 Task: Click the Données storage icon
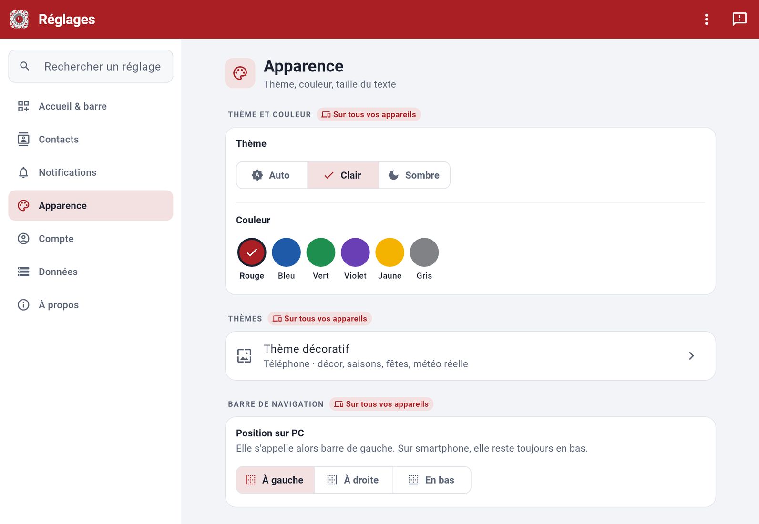pos(23,272)
